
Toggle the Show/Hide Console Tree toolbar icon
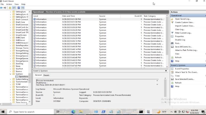point(14,8)
